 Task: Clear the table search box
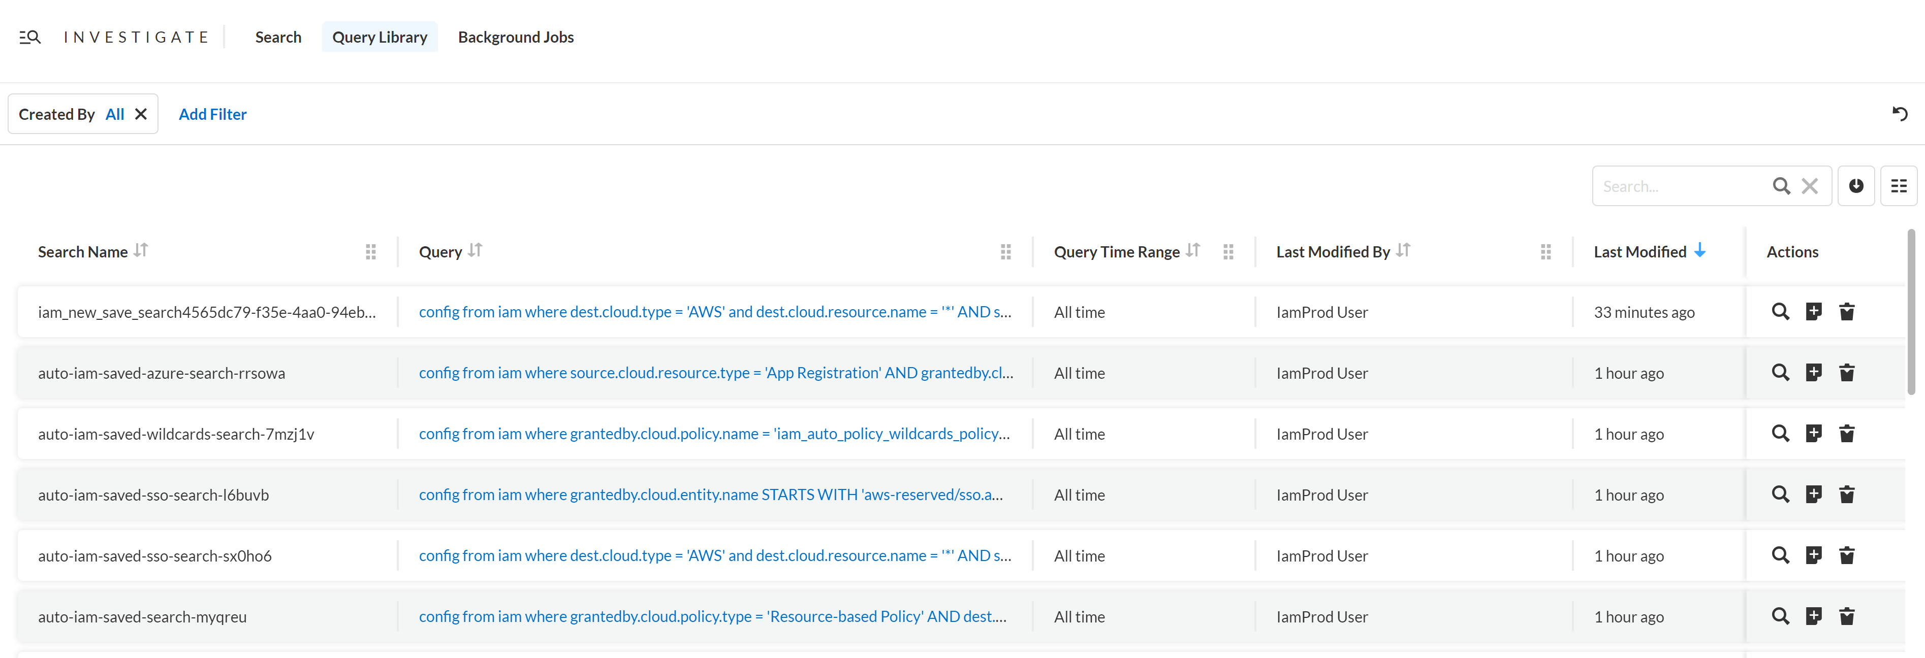click(x=1810, y=186)
